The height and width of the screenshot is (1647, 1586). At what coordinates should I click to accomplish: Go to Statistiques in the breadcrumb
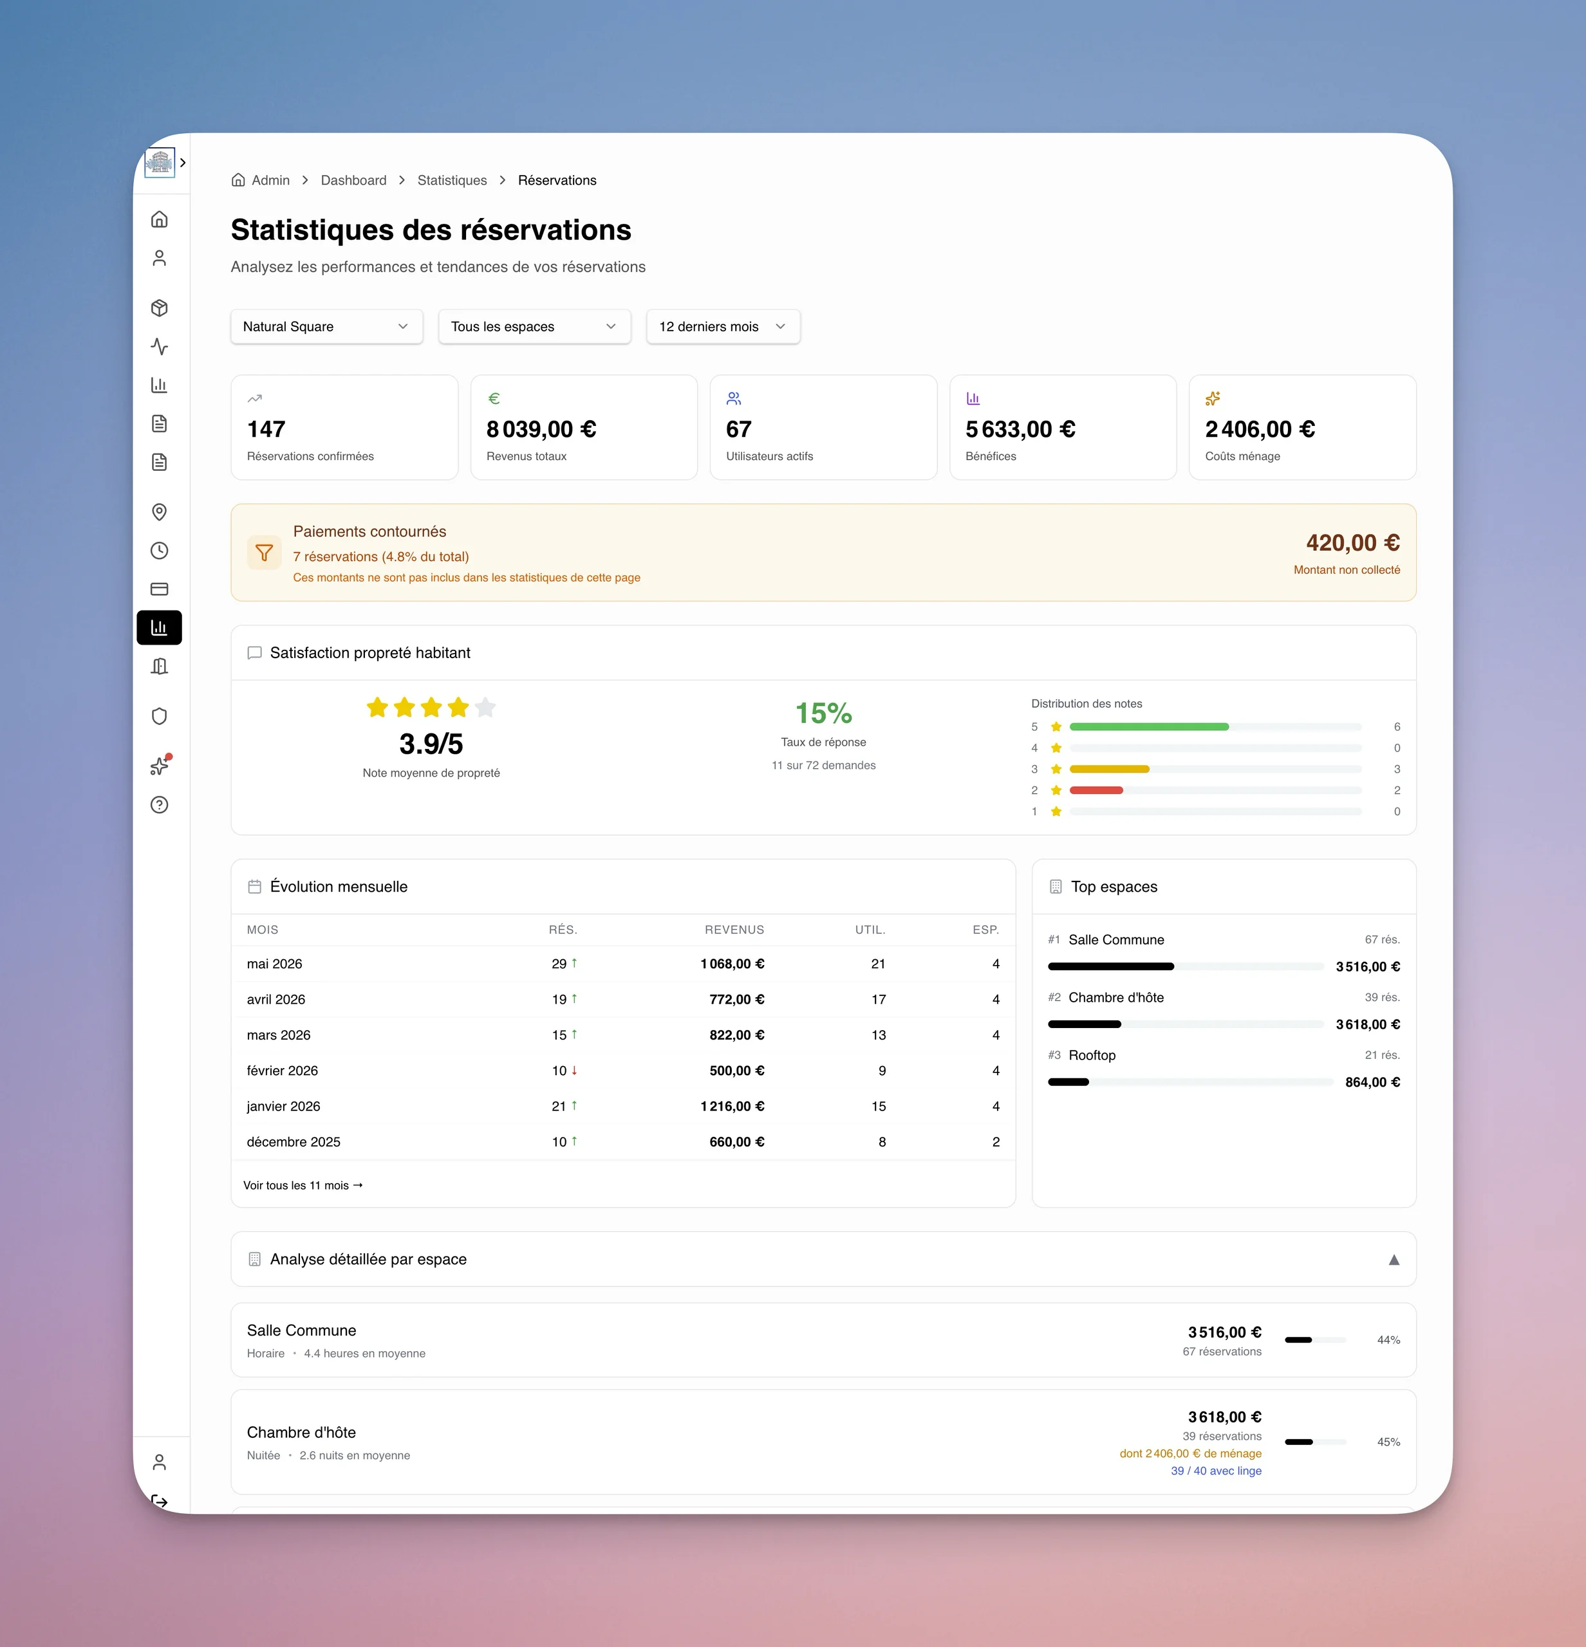[x=452, y=181]
